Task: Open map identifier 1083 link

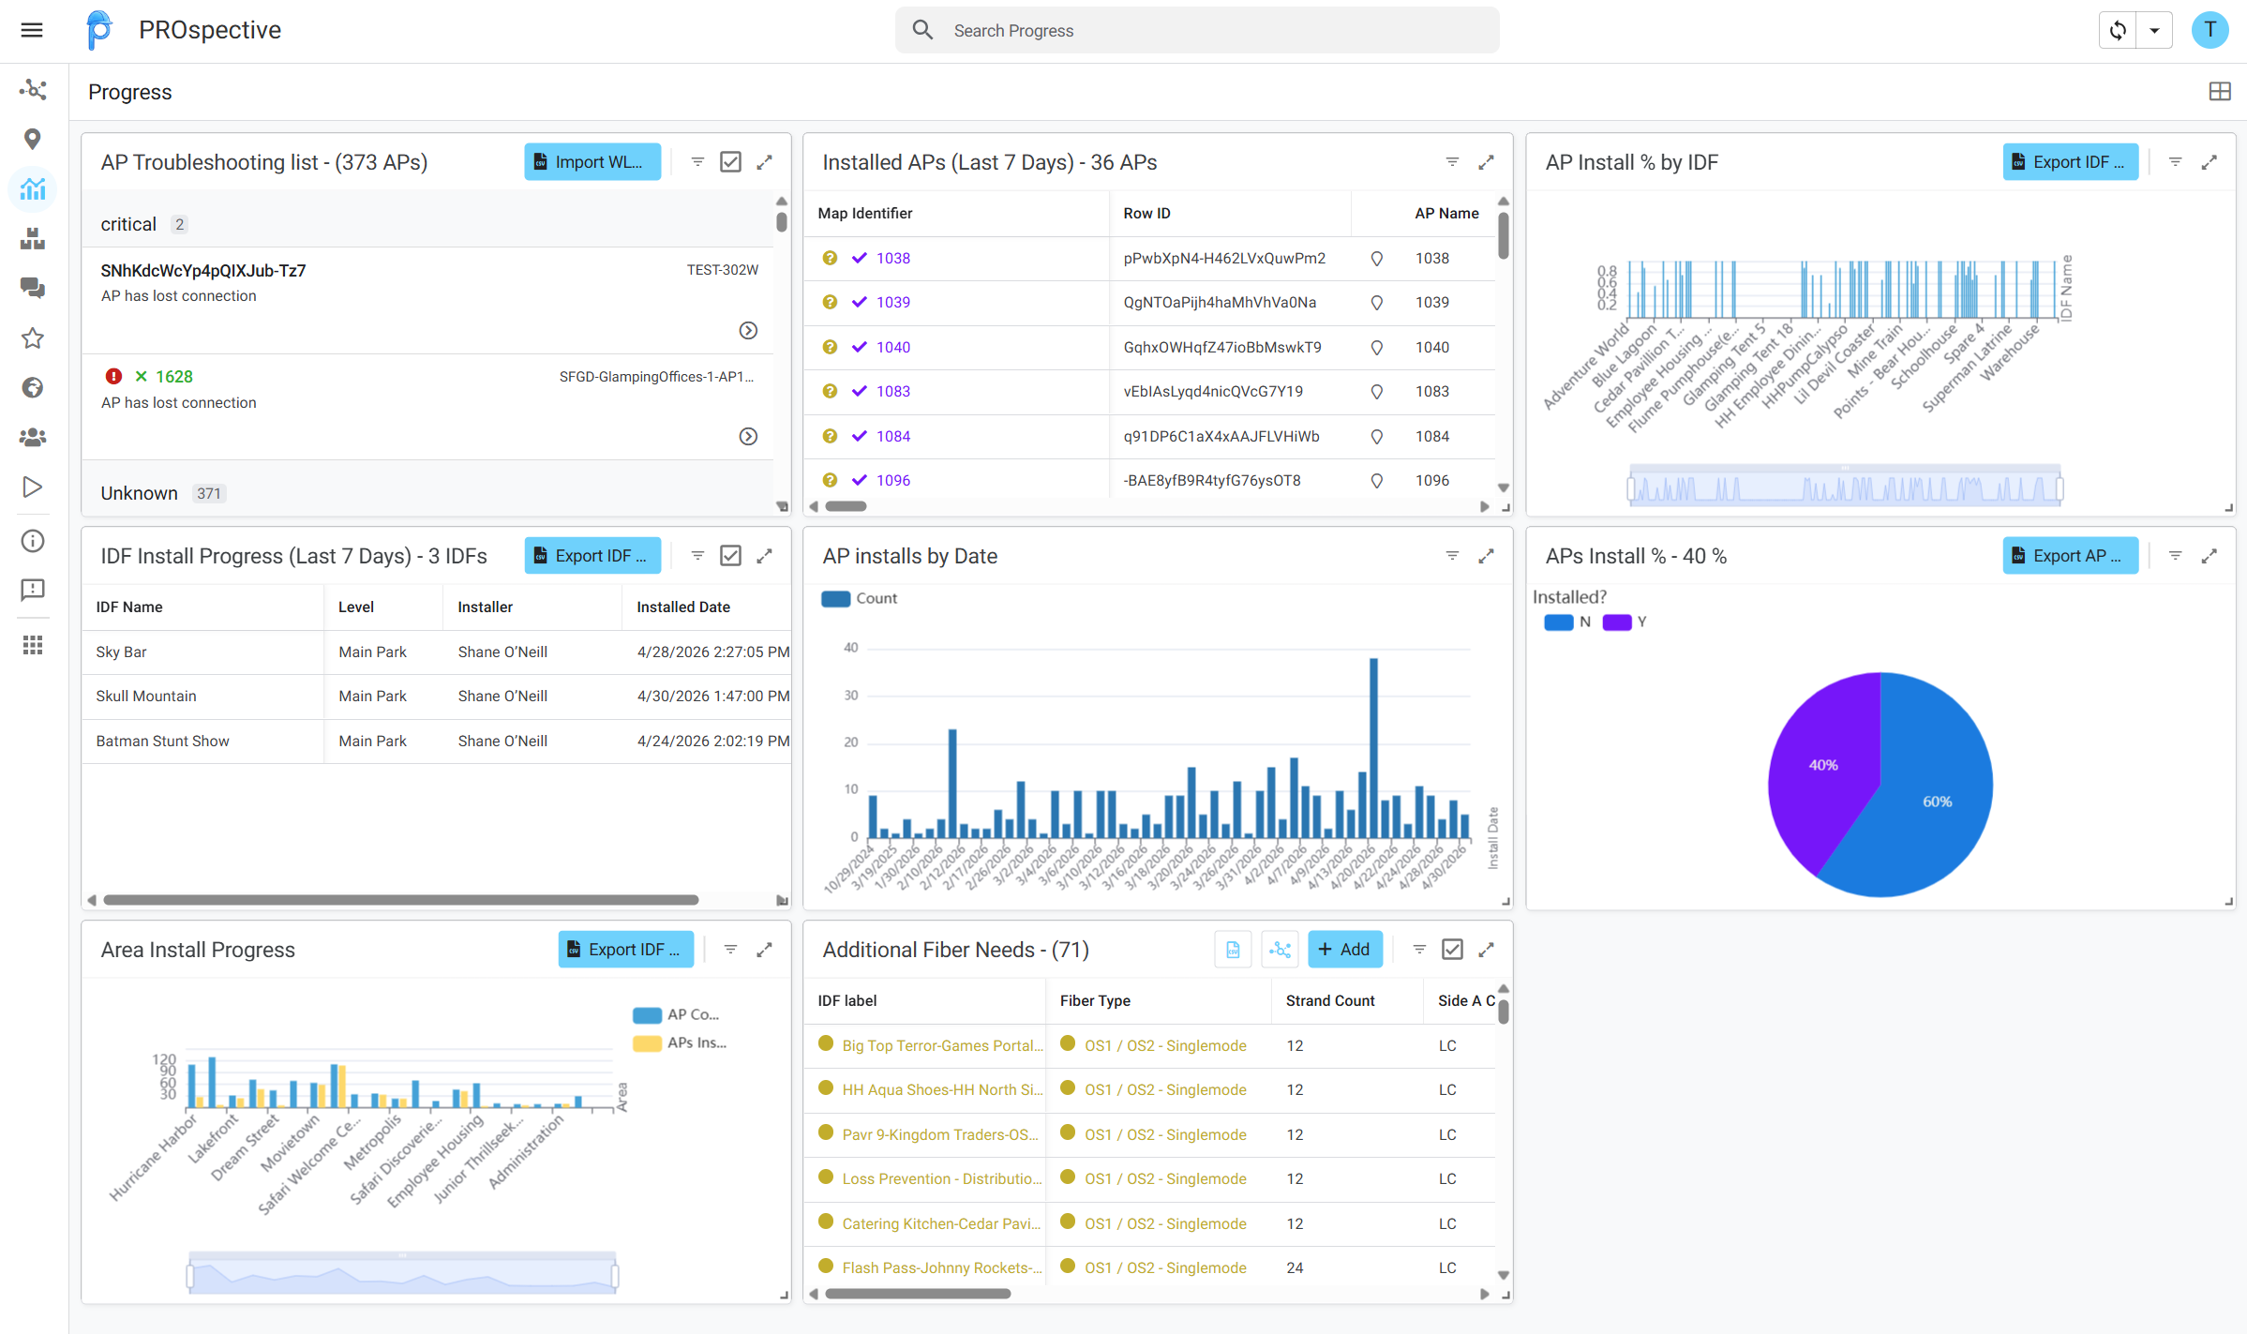Action: [x=893, y=391]
